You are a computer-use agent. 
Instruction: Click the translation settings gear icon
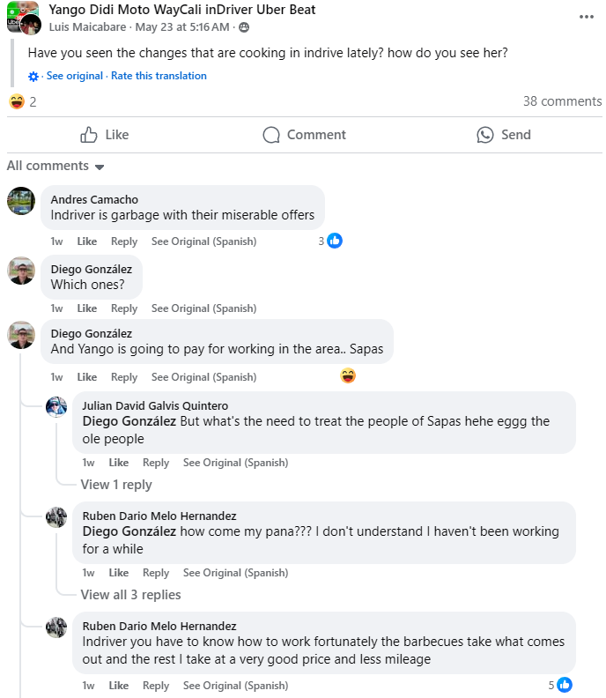coord(33,77)
